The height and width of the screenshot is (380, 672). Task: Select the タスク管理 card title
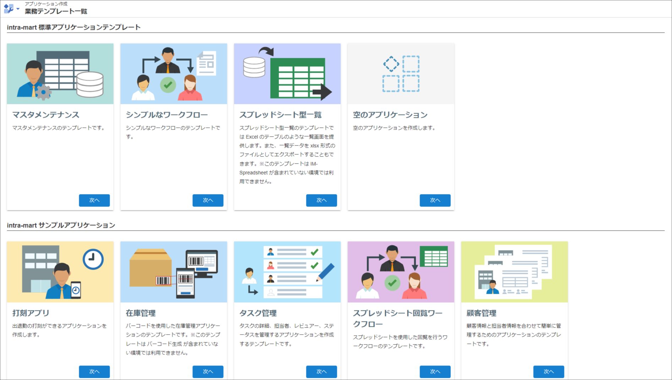tap(258, 313)
